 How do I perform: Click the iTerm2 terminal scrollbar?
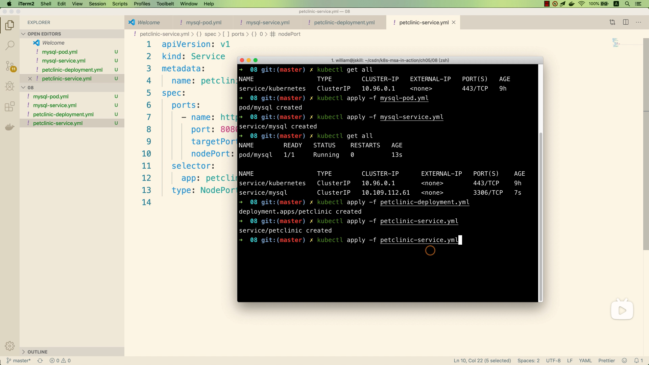540,216
